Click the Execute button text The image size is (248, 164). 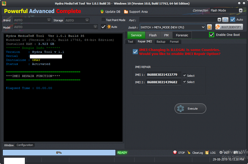[x=193, y=109]
